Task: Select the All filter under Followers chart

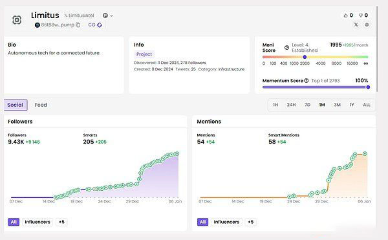Action: (14, 222)
